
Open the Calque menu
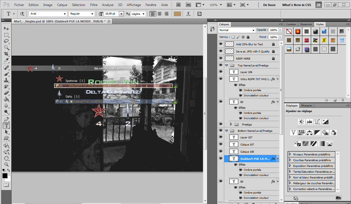pyautogui.click(x=62, y=5)
